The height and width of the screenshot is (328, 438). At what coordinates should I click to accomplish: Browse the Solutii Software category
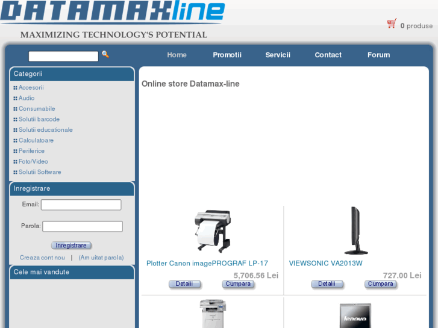tap(40, 172)
